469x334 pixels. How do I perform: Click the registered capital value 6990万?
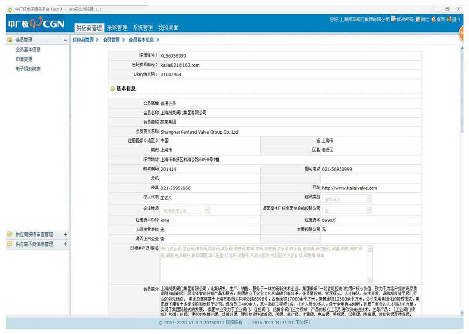click(x=329, y=220)
